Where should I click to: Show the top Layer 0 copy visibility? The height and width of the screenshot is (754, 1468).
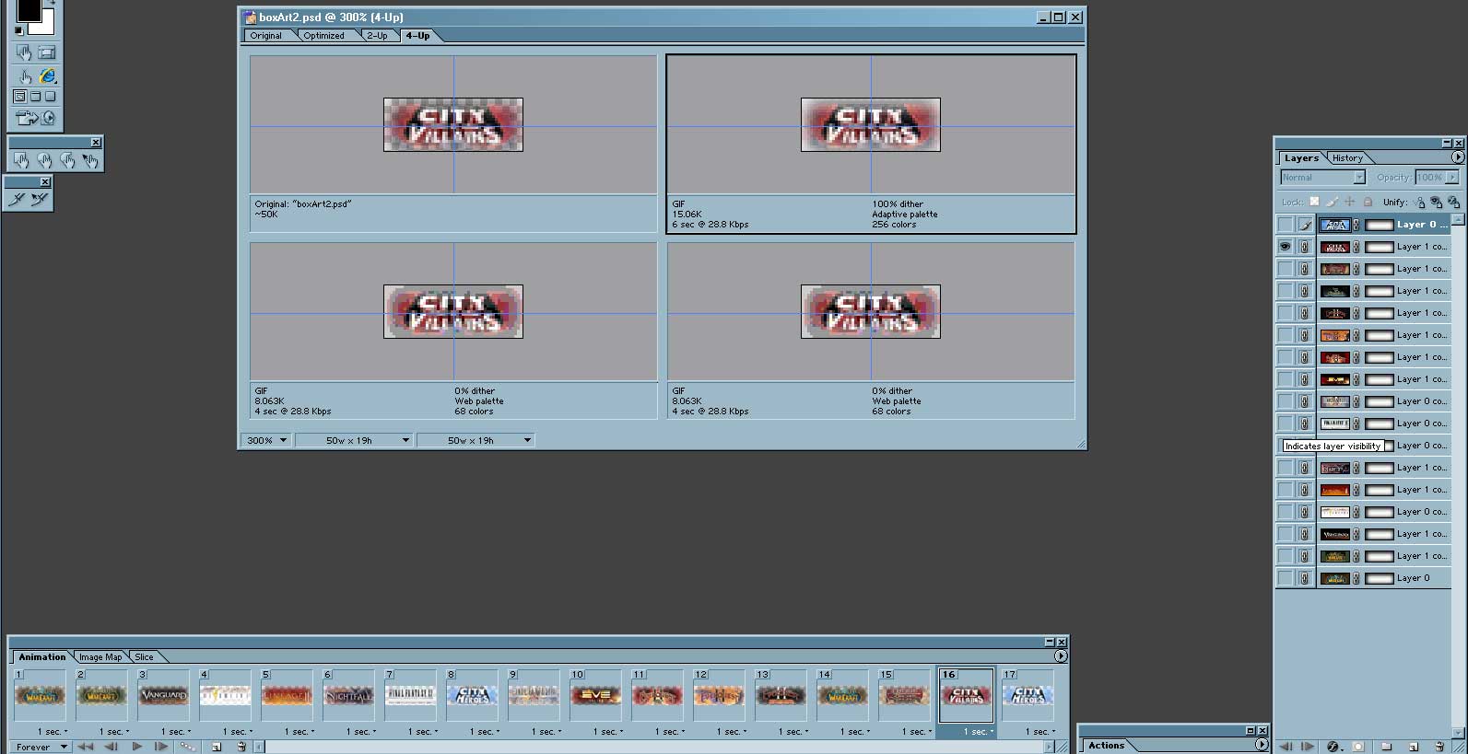1285,225
